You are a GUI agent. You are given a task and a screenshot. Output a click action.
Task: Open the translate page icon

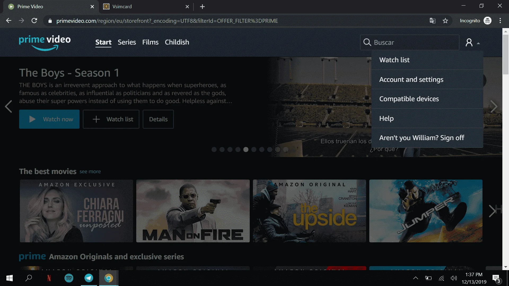[x=433, y=21]
